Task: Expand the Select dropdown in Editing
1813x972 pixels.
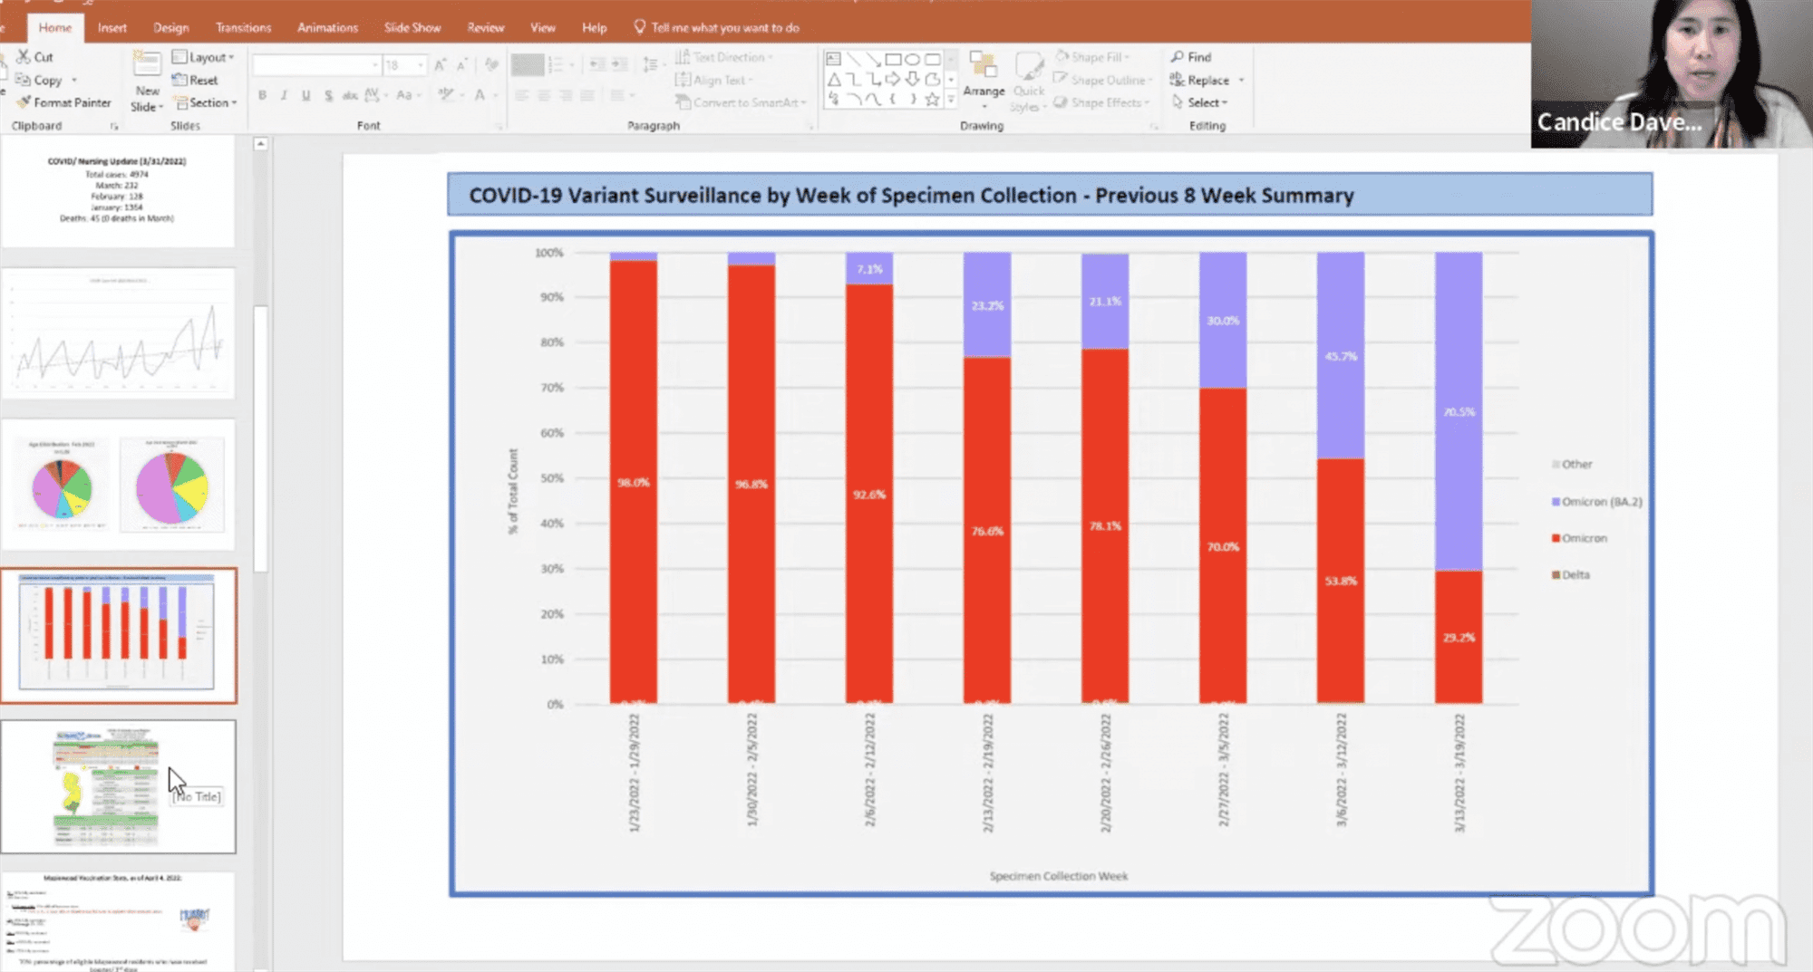Action: (x=1199, y=102)
